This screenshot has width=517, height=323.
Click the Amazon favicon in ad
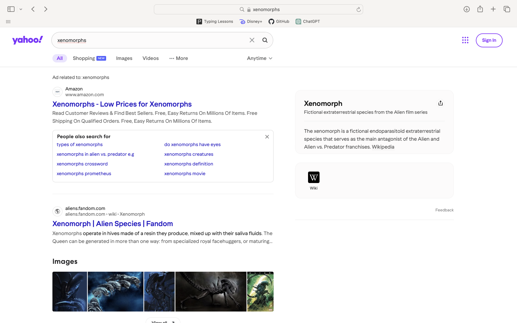pos(57,92)
